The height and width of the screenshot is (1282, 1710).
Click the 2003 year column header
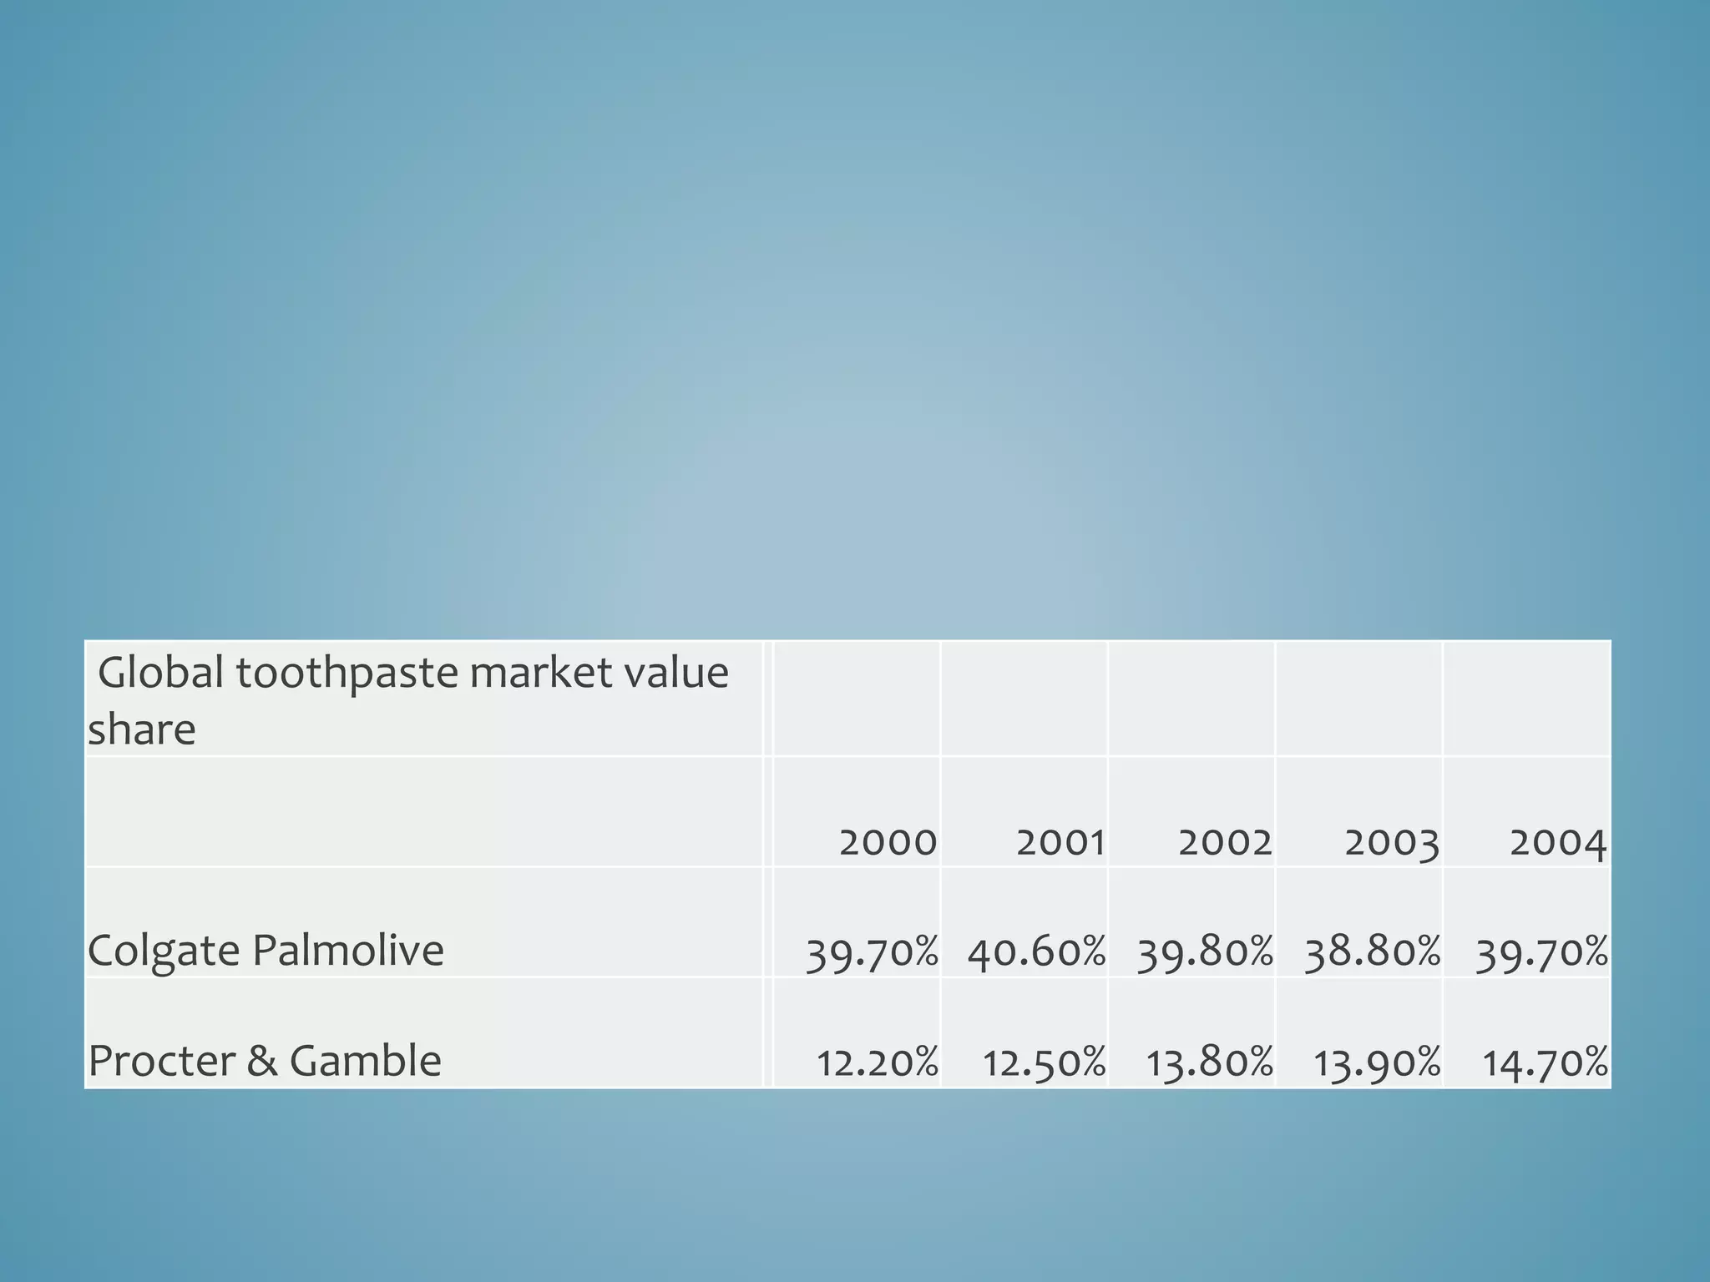click(x=1359, y=812)
